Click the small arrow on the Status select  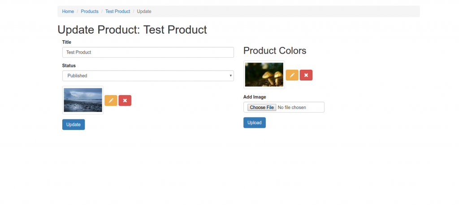click(231, 76)
